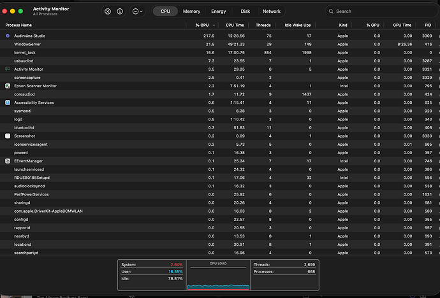
Task: Click the 8:26.36 GPU Time value
Action: click(405, 44)
